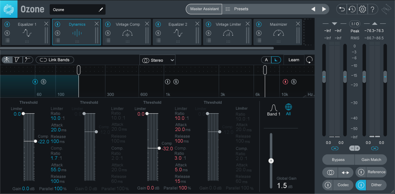Select the Band 1 curve icon

coord(273,110)
